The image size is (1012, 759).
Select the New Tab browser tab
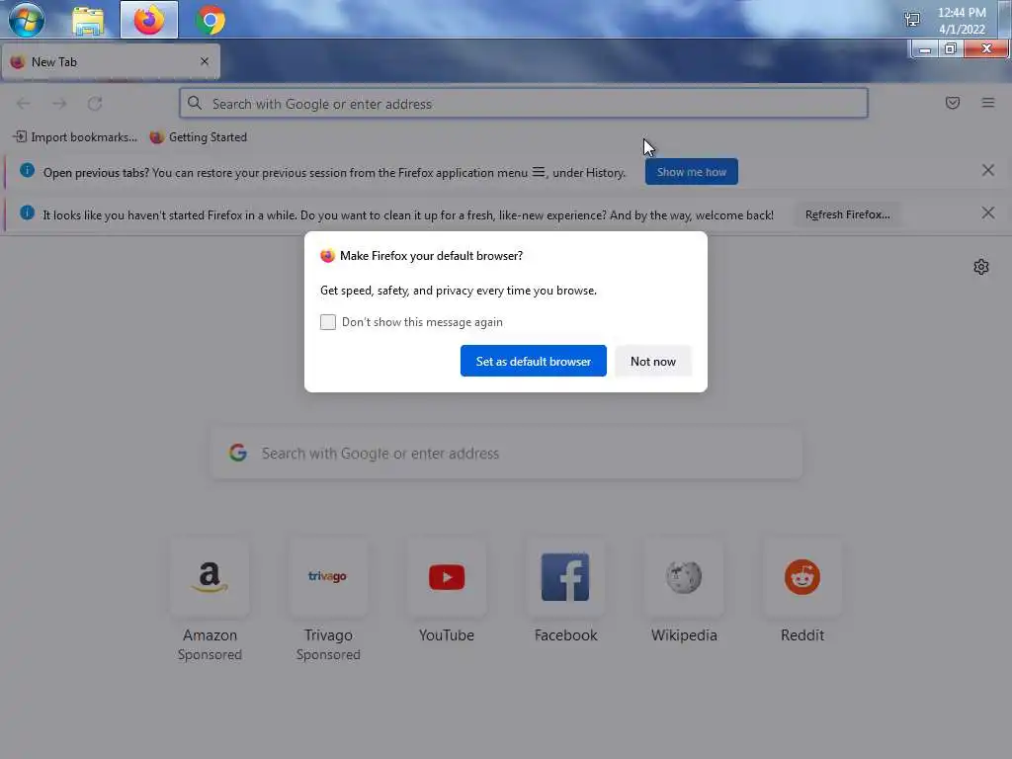[x=111, y=62]
